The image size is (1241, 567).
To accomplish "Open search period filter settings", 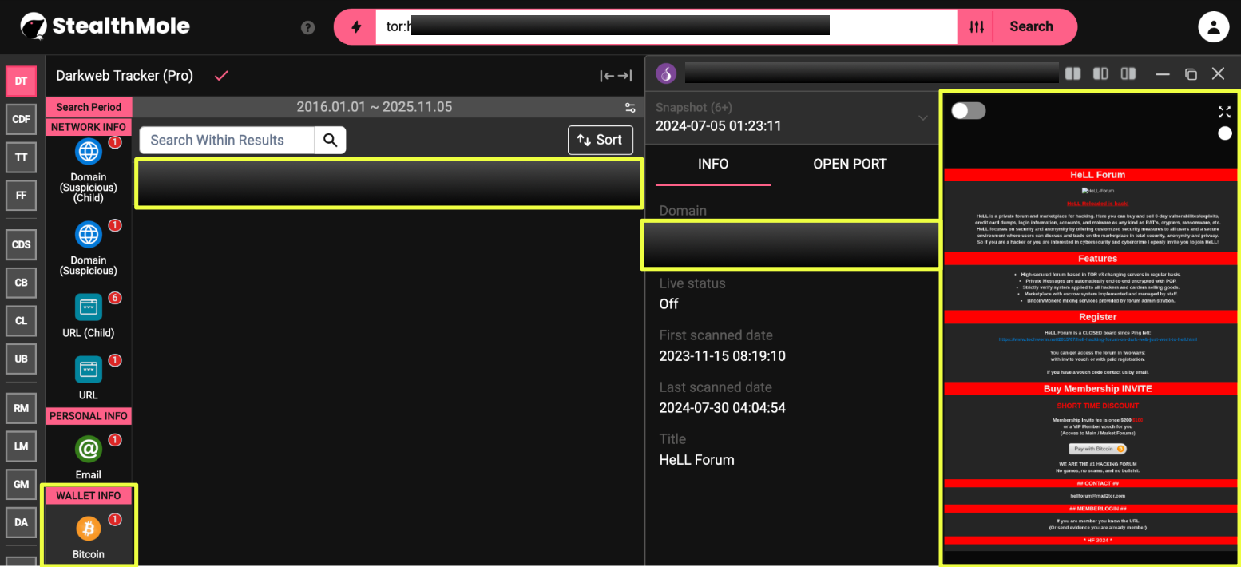I will coord(630,108).
